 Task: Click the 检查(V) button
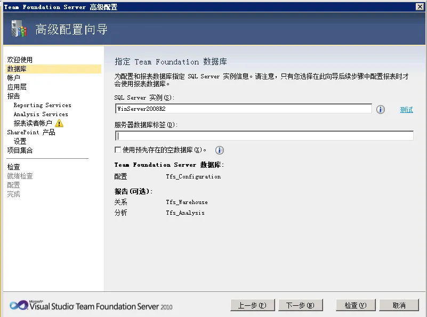pyautogui.click(x=356, y=305)
